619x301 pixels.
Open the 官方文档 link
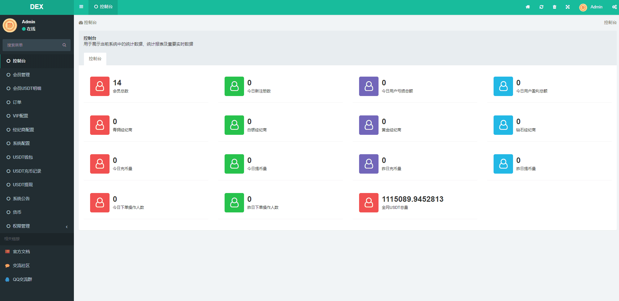point(21,252)
